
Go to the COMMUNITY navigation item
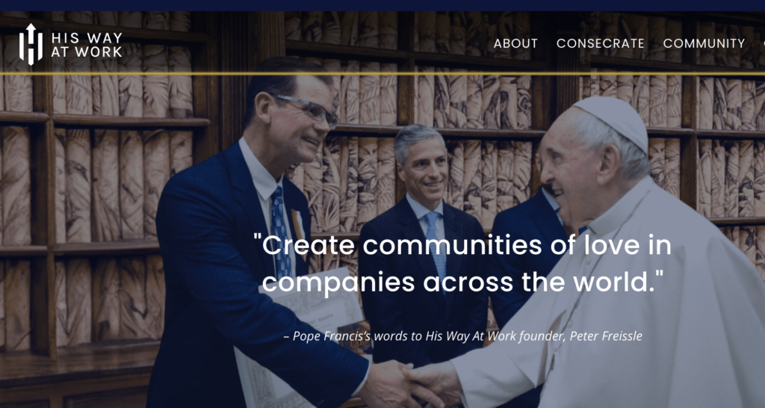pyautogui.click(x=704, y=43)
